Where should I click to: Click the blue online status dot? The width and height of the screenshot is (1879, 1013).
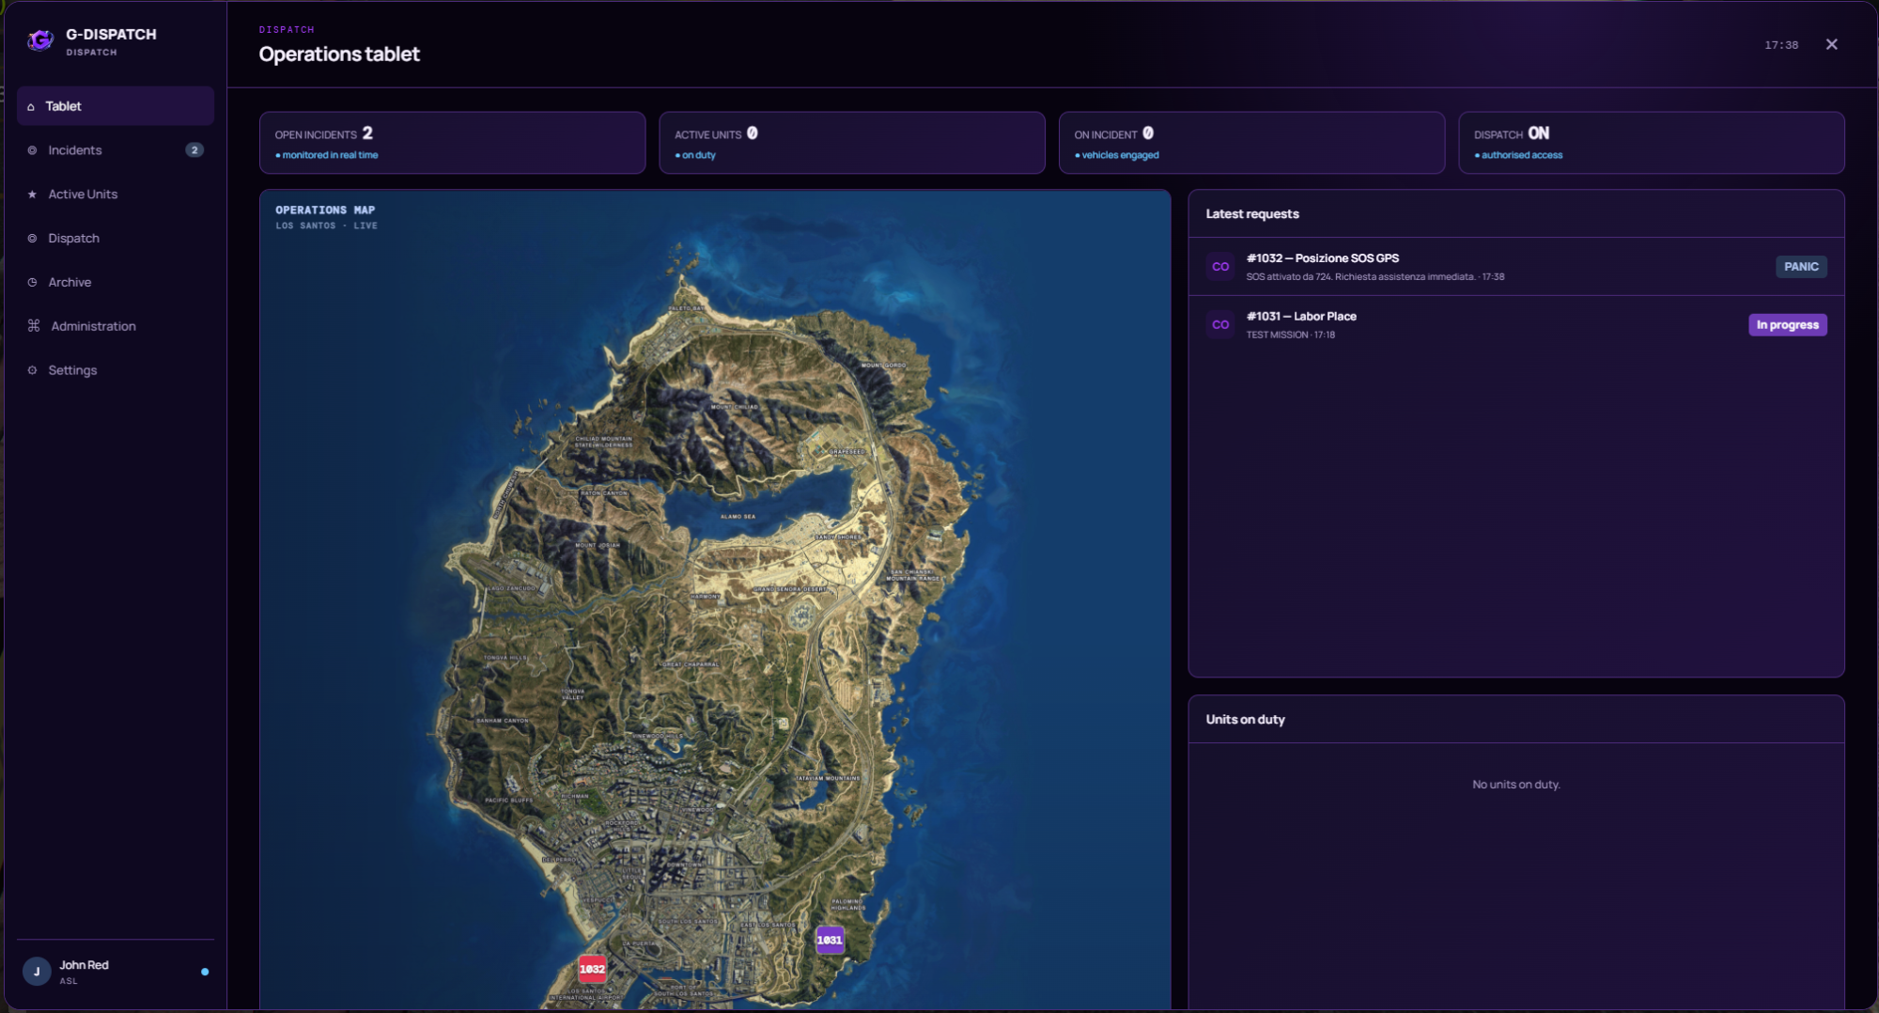[205, 972]
